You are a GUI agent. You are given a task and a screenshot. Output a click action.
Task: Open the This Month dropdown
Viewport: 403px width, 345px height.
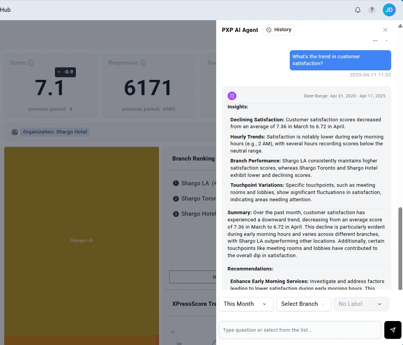click(x=246, y=304)
